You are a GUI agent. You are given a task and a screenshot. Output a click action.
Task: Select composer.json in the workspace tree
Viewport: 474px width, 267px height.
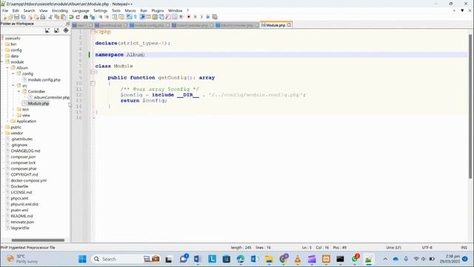click(x=23, y=156)
